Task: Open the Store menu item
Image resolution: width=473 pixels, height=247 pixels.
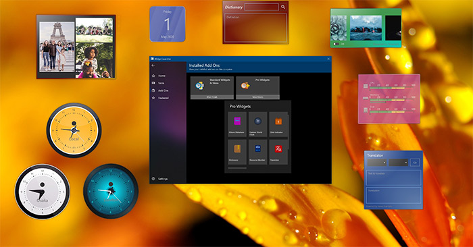Action: pos(161,83)
